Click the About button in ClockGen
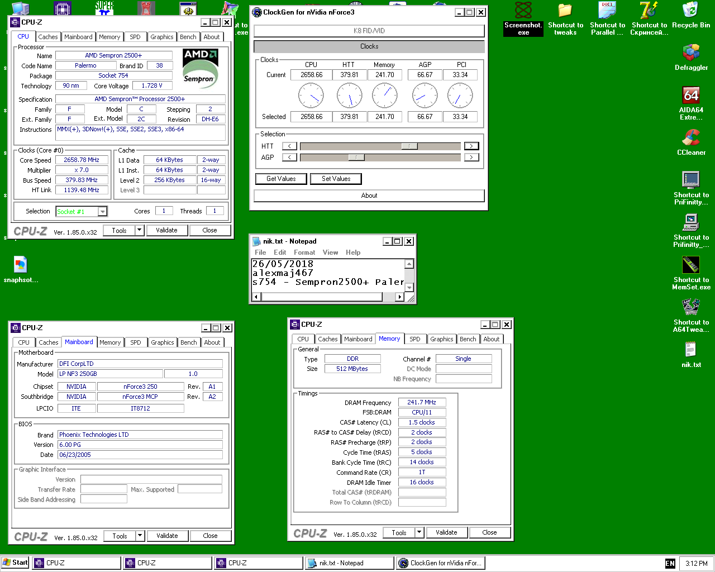 (369, 196)
